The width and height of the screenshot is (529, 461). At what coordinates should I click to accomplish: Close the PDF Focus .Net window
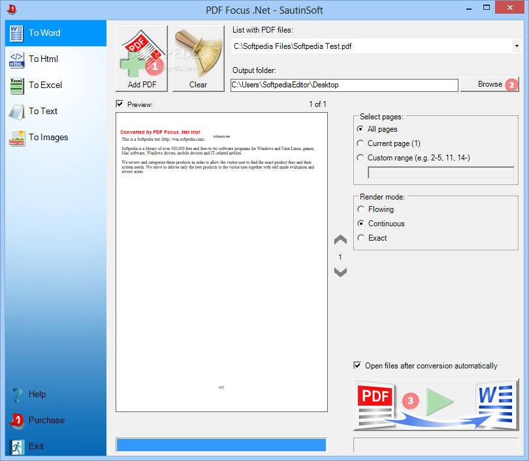510,7
